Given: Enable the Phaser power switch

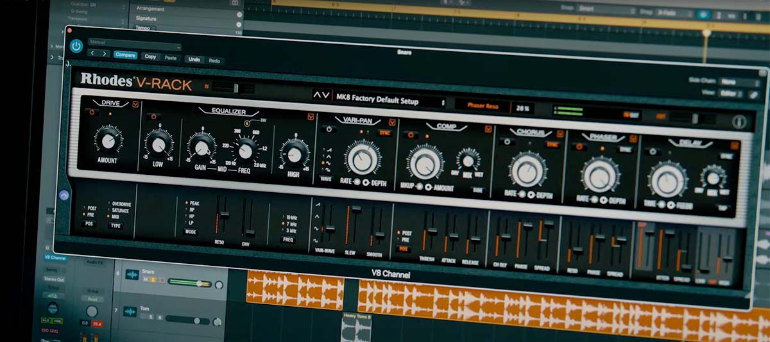Looking at the screenshot, I should point(580,147).
